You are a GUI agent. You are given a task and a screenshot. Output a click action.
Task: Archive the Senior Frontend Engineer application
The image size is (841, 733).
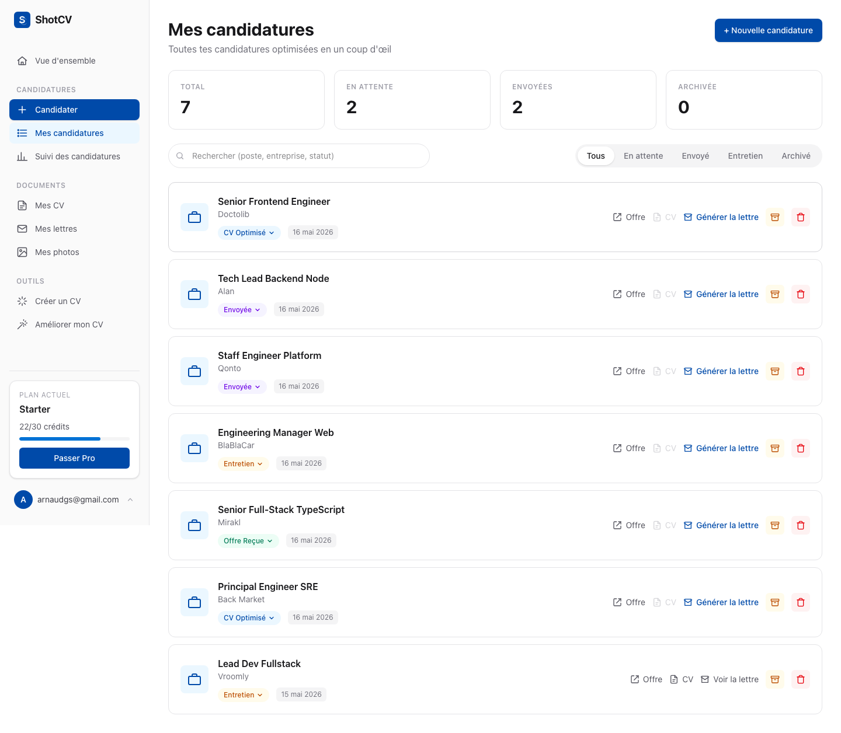tap(775, 217)
